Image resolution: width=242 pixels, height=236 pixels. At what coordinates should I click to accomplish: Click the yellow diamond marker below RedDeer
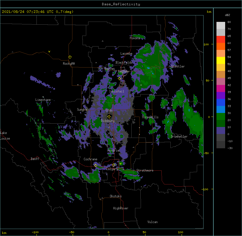[119, 78]
